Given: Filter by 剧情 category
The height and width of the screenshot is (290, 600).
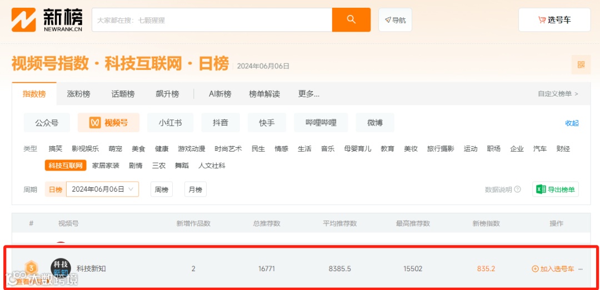Looking at the screenshot, I should (x=136, y=166).
